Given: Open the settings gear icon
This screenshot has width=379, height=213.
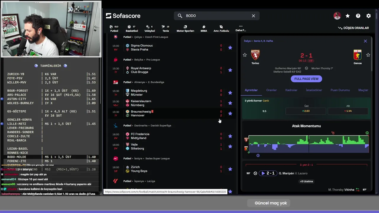Looking at the screenshot, I should click(368, 16).
